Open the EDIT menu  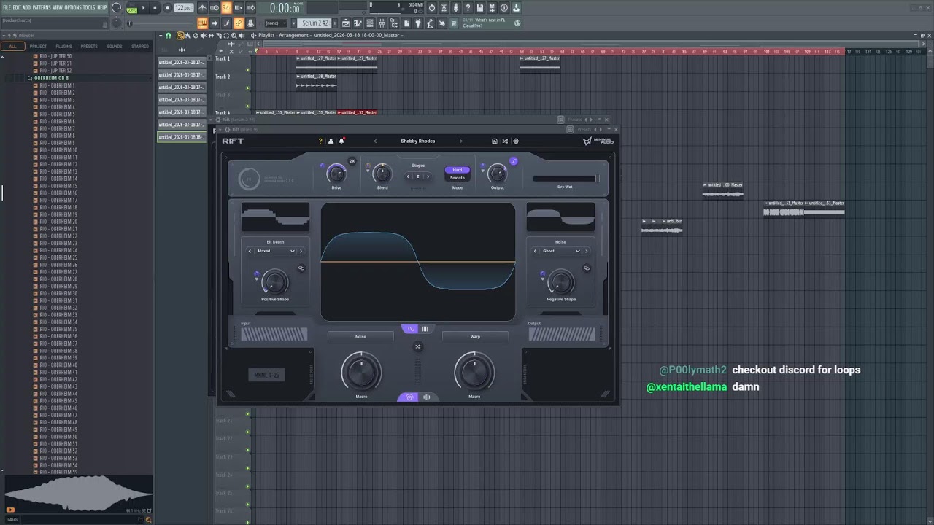(x=17, y=7)
